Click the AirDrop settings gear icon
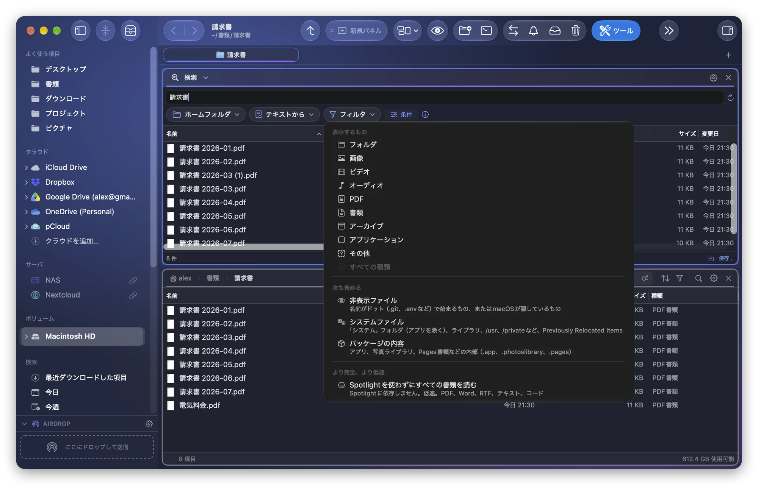This screenshot has width=758, height=485. (149, 424)
